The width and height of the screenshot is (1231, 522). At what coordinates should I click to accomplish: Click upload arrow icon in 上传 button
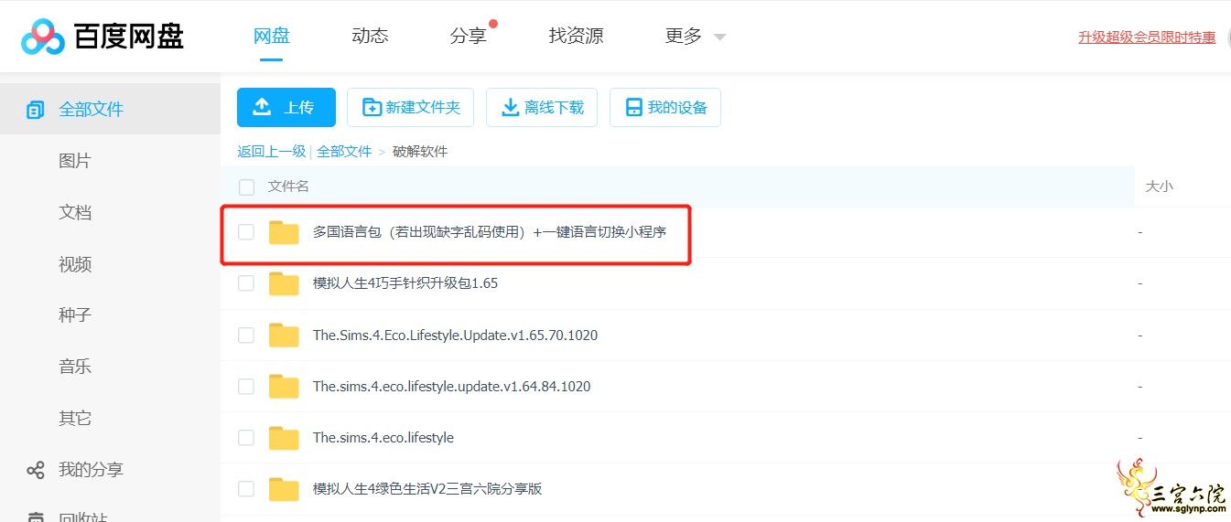pyautogui.click(x=262, y=107)
